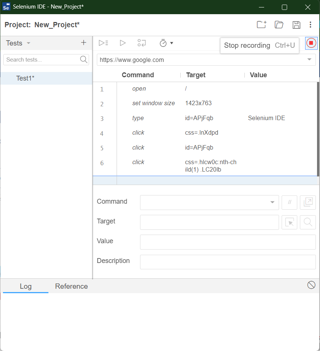Select click row with target css=.lnXdpd
The image size is (320, 351).
point(205,133)
